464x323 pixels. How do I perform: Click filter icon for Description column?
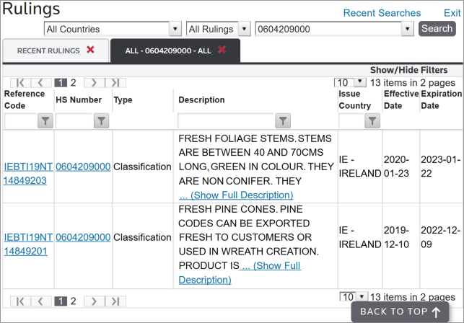coord(284,121)
